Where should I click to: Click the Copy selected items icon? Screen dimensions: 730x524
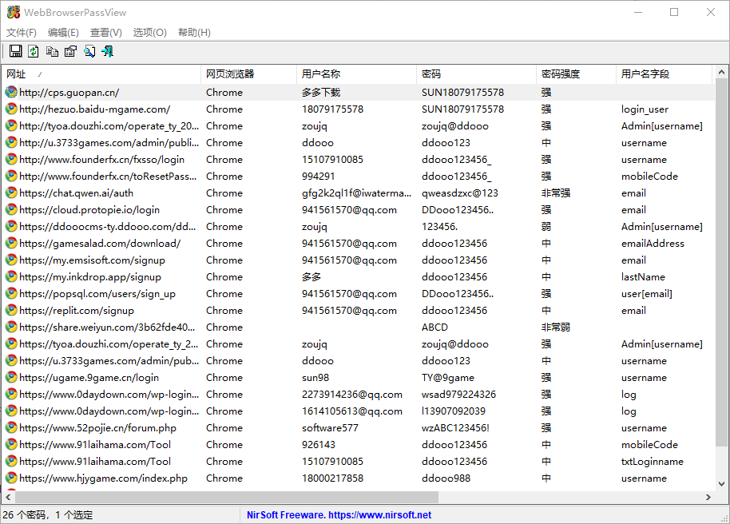coord(52,52)
